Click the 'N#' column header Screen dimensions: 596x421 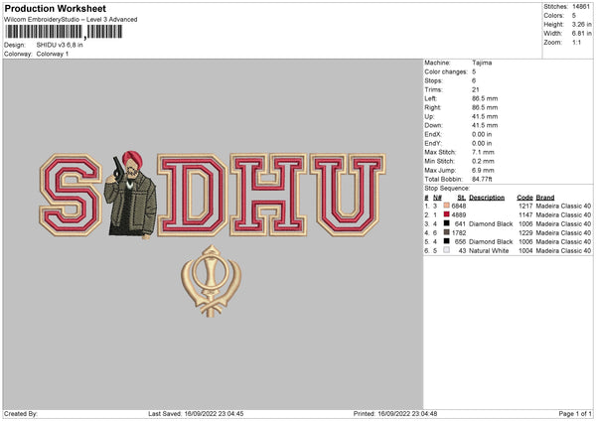coord(437,198)
